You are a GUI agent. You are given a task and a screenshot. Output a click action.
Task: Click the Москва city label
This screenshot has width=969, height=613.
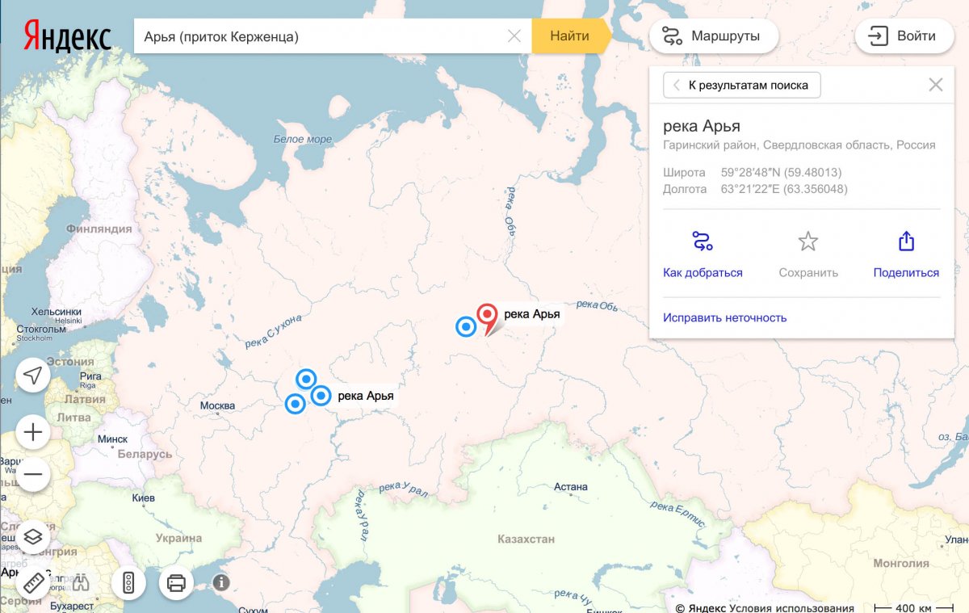coord(217,405)
